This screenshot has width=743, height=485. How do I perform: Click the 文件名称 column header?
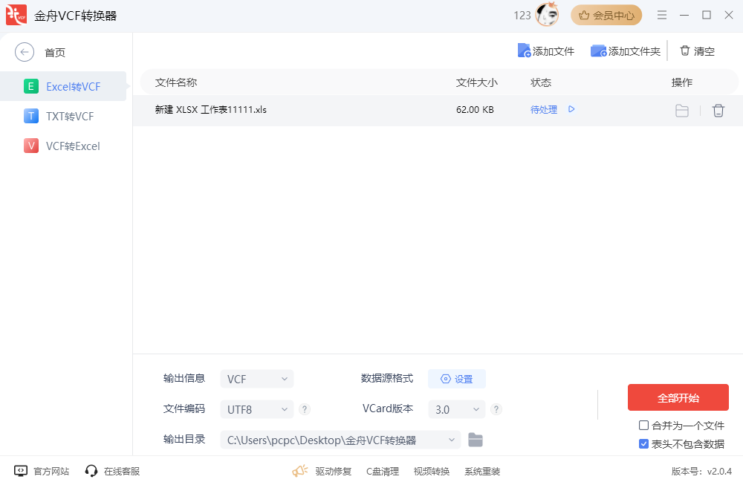click(x=176, y=82)
